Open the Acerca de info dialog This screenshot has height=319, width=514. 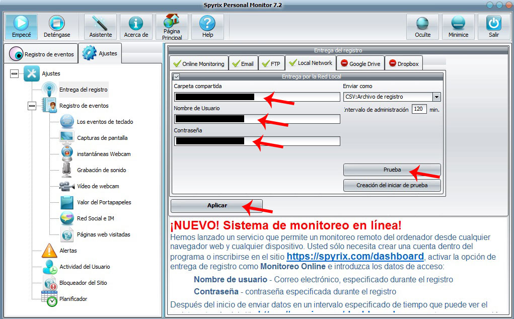point(136,27)
